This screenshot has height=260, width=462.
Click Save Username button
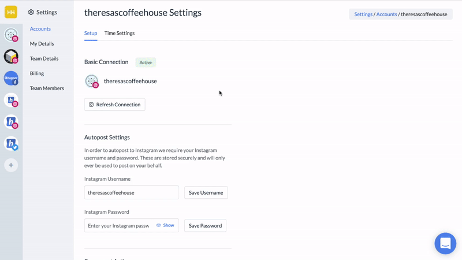pos(206,192)
